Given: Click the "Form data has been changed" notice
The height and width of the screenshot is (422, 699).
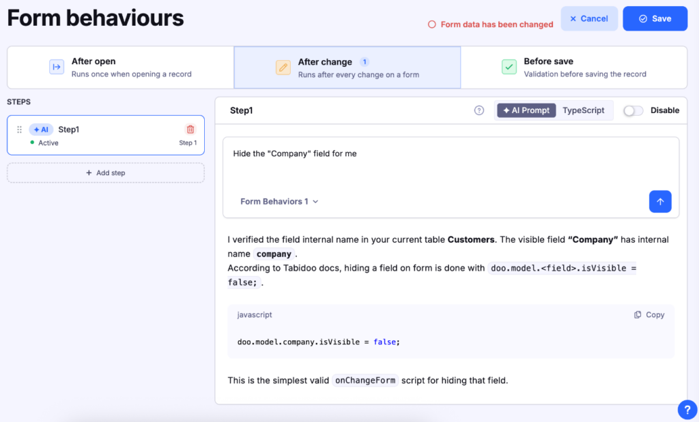Looking at the screenshot, I should (497, 25).
